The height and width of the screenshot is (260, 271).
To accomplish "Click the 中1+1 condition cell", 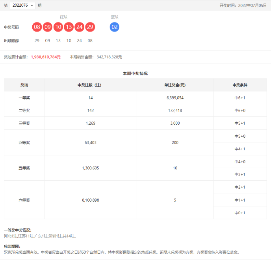I will point(240,200).
